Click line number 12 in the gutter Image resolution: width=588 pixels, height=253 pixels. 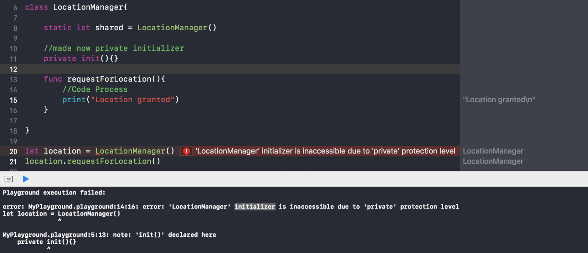(x=13, y=69)
